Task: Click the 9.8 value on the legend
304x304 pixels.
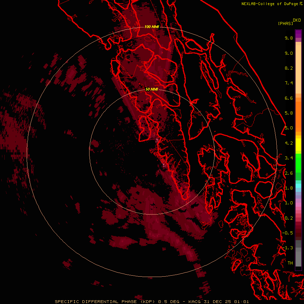Action: pos(289,38)
